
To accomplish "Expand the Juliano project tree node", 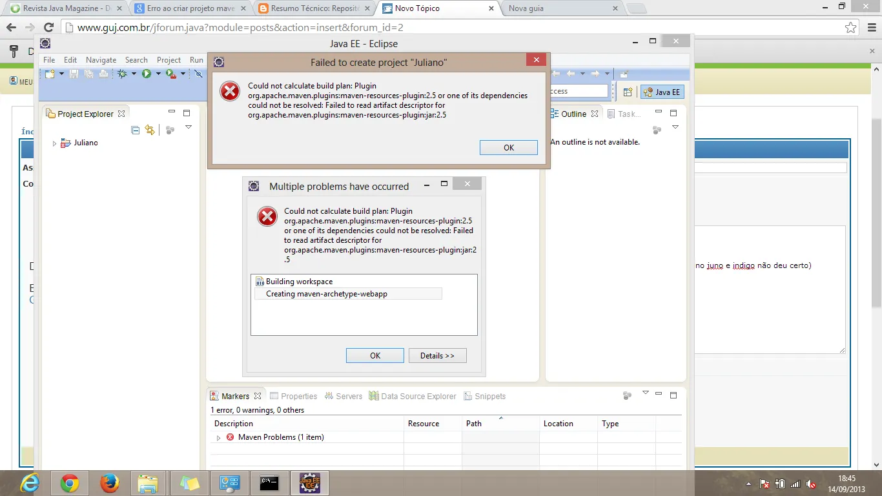I will click(54, 143).
